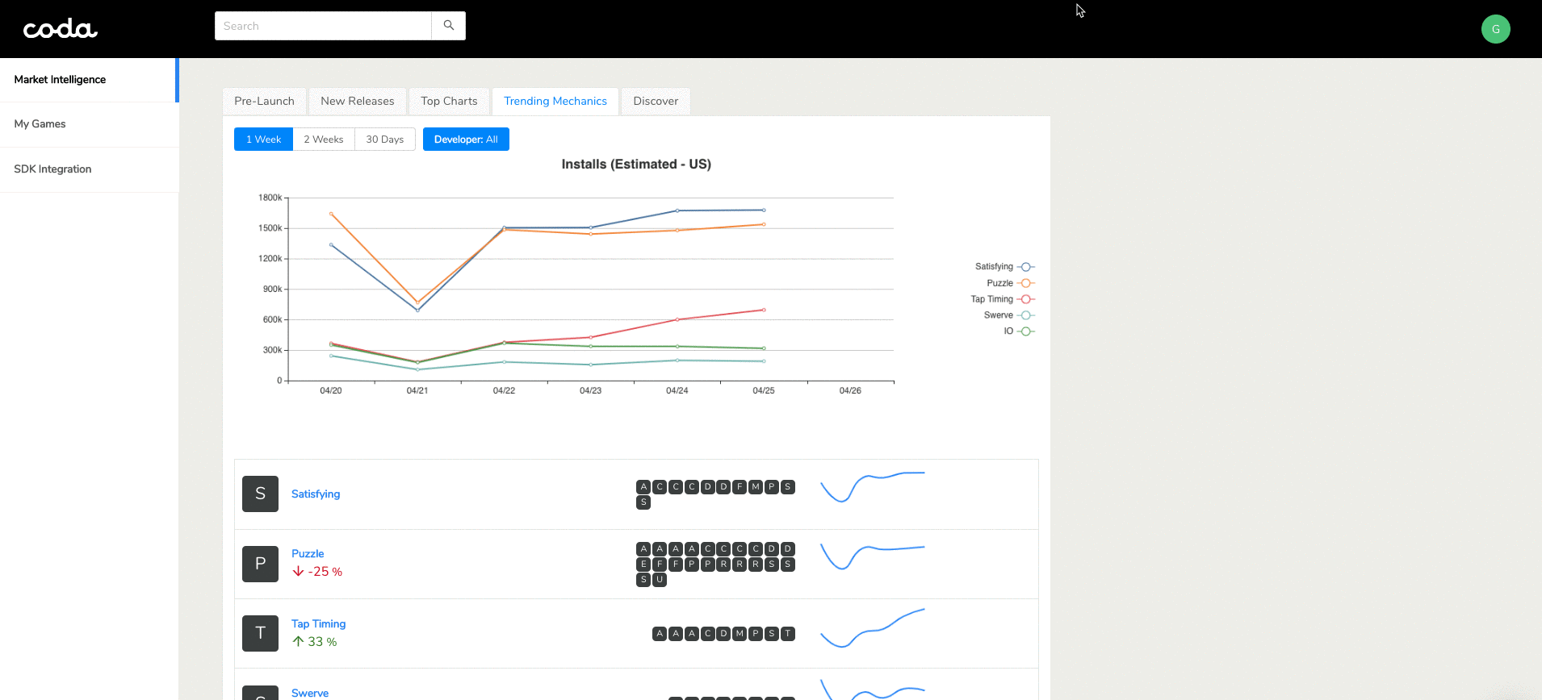Open My Games in sidebar
This screenshot has width=1542, height=700.
click(x=89, y=124)
